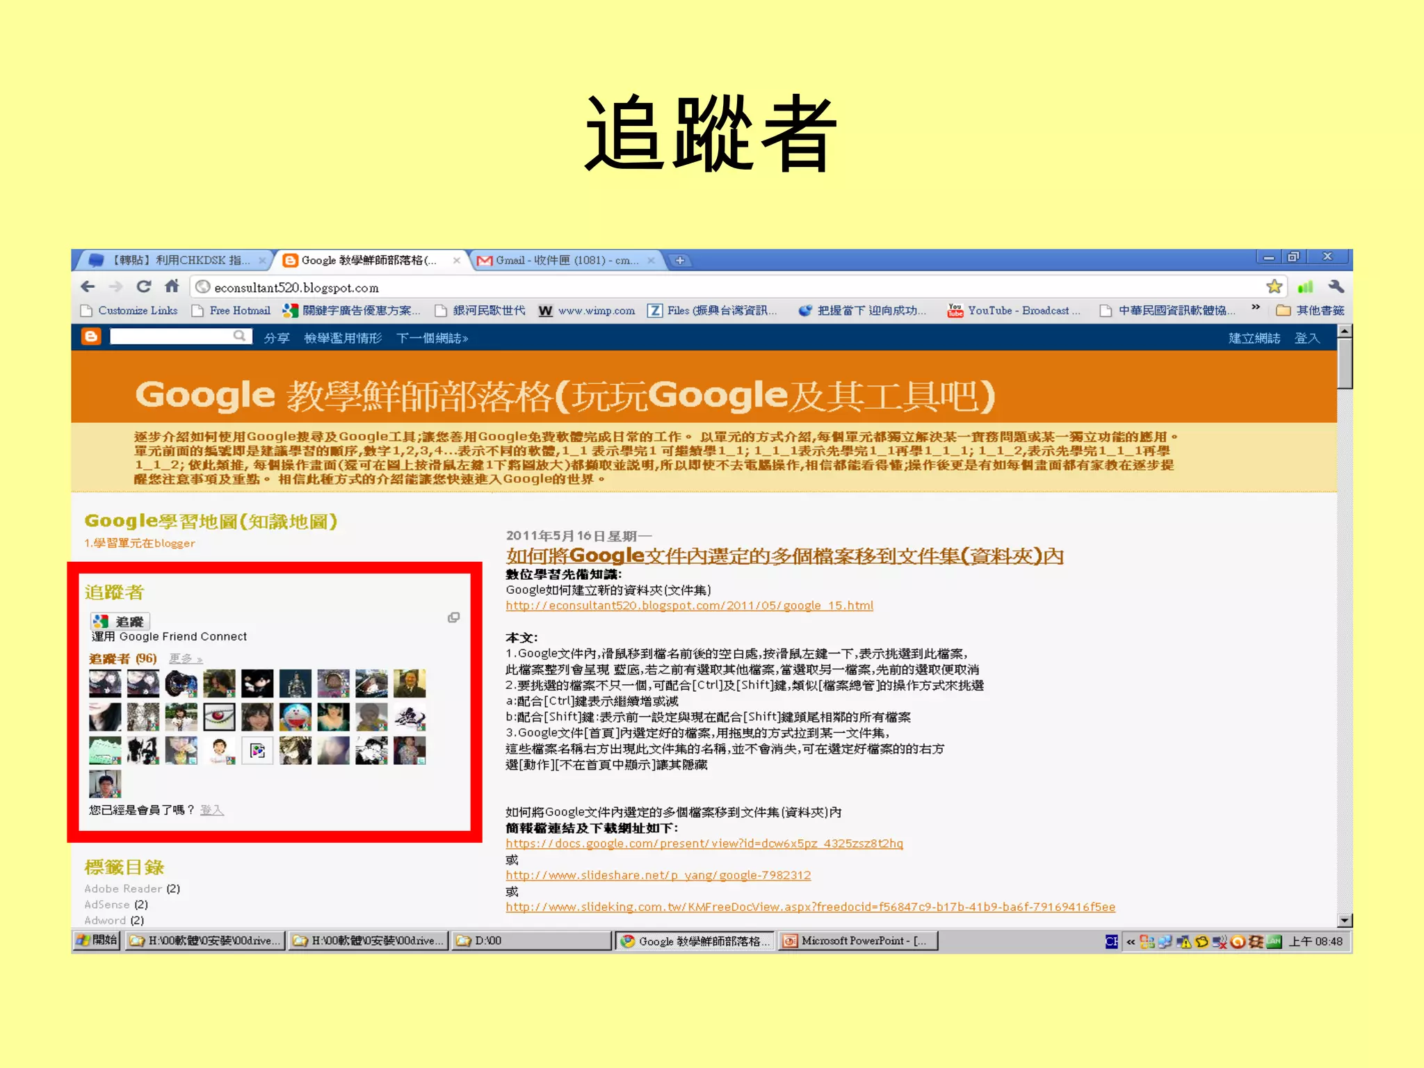Open the D:\00 taskbar window
The width and height of the screenshot is (1424, 1068).
531,941
